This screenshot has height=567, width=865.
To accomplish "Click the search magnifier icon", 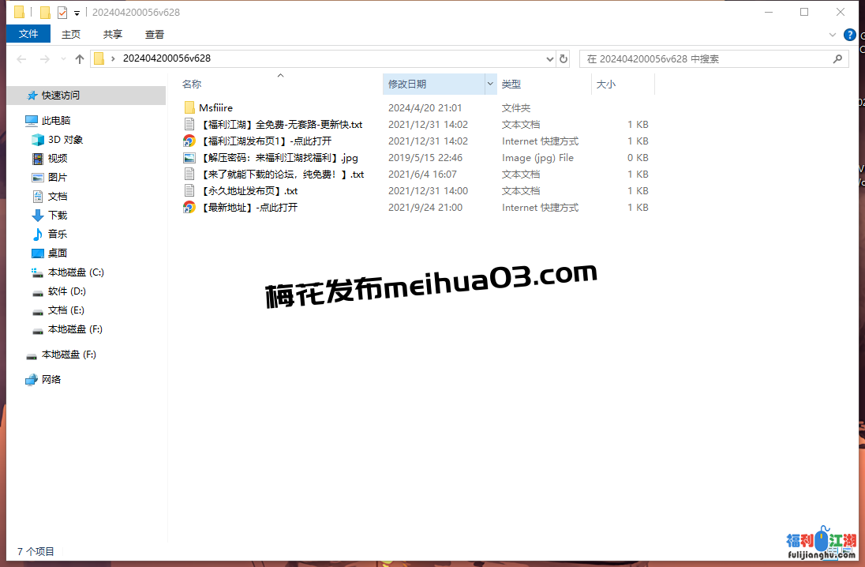I will click(x=837, y=58).
